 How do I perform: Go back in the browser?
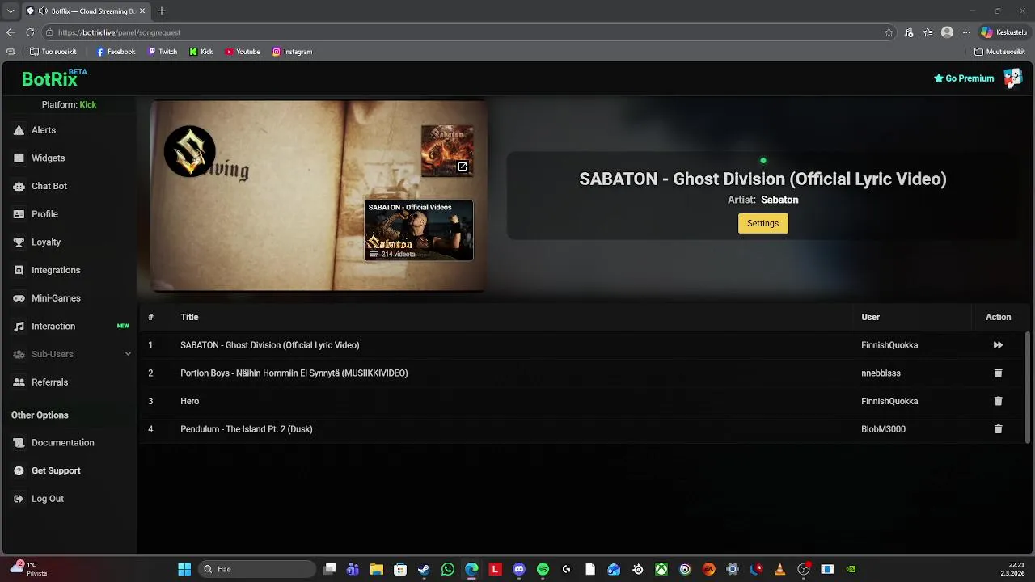pyautogui.click(x=11, y=32)
